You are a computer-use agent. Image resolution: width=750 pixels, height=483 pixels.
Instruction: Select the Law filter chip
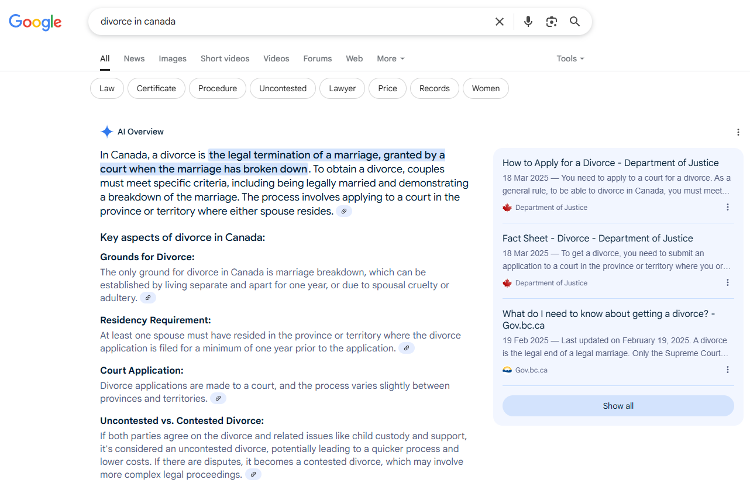tap(107, 88)
